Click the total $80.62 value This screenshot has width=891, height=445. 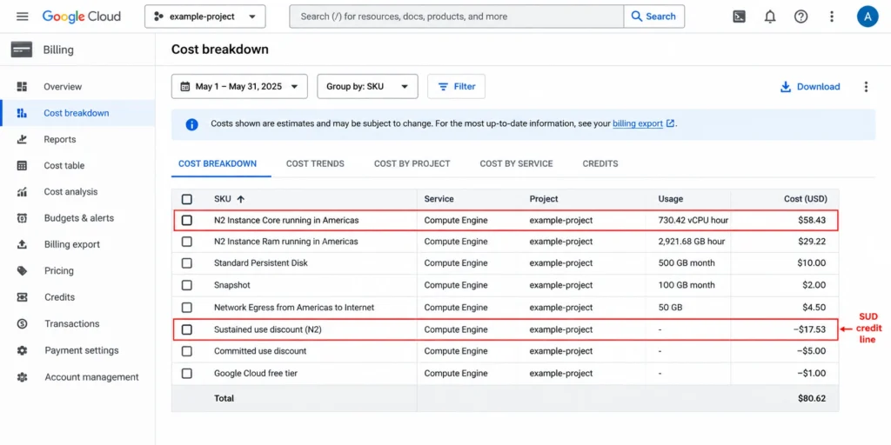pos(812,398)
